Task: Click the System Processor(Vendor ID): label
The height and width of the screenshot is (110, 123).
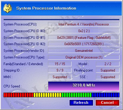Action: coord(24,51)
